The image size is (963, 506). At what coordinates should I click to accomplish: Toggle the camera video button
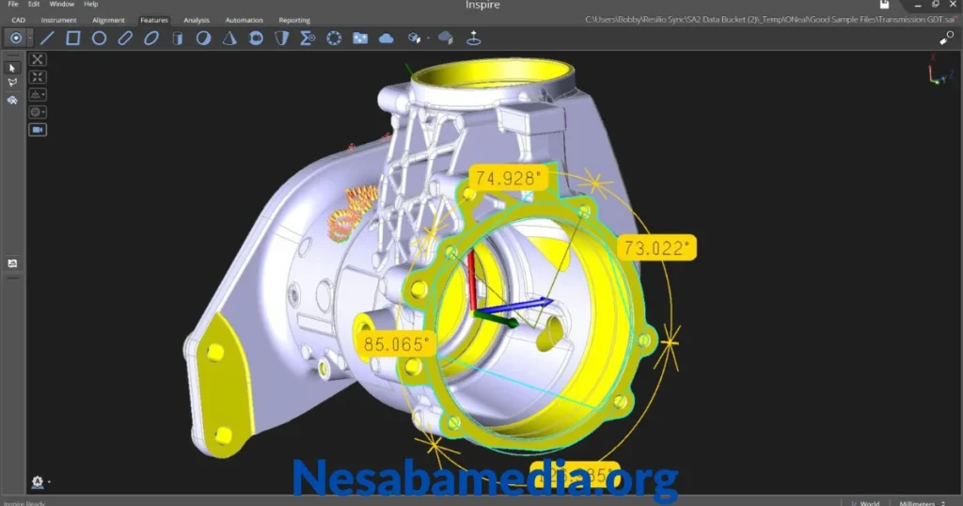tap(38, 130)
